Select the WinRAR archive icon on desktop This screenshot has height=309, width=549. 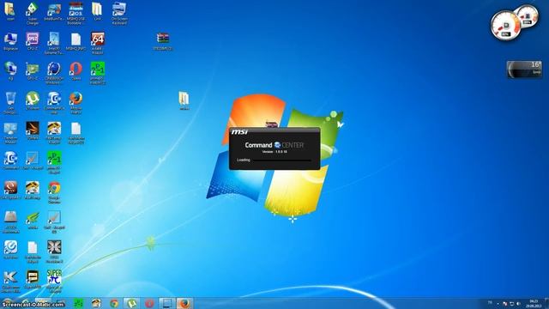tap(163, 42)
